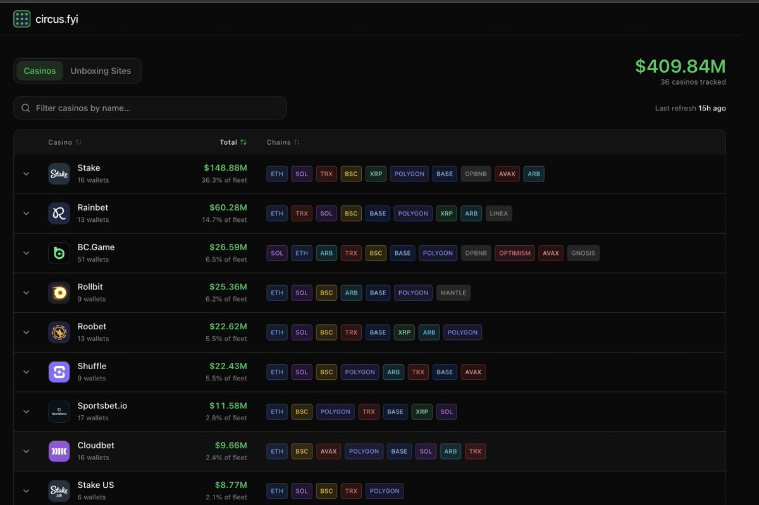Expand the Stake US row chevron

pos(26,490)
